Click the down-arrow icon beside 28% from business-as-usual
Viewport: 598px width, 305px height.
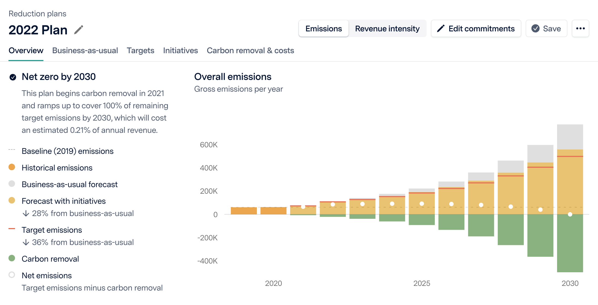pyautogui.click(x=26, y=213)
